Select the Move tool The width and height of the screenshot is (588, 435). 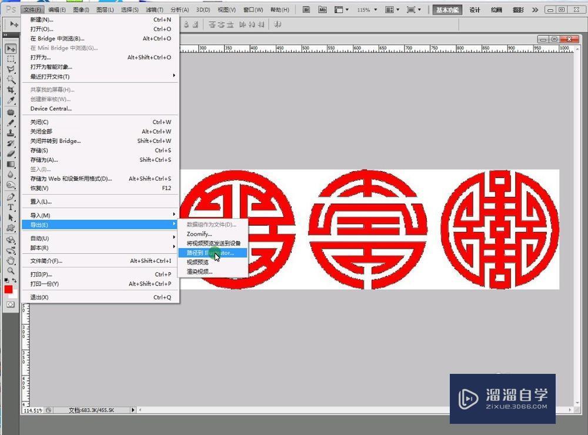11,49
